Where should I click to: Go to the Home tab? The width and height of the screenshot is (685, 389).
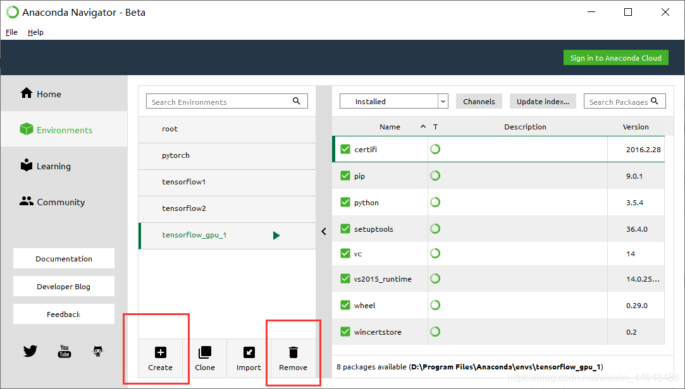[x=64, y=93]
